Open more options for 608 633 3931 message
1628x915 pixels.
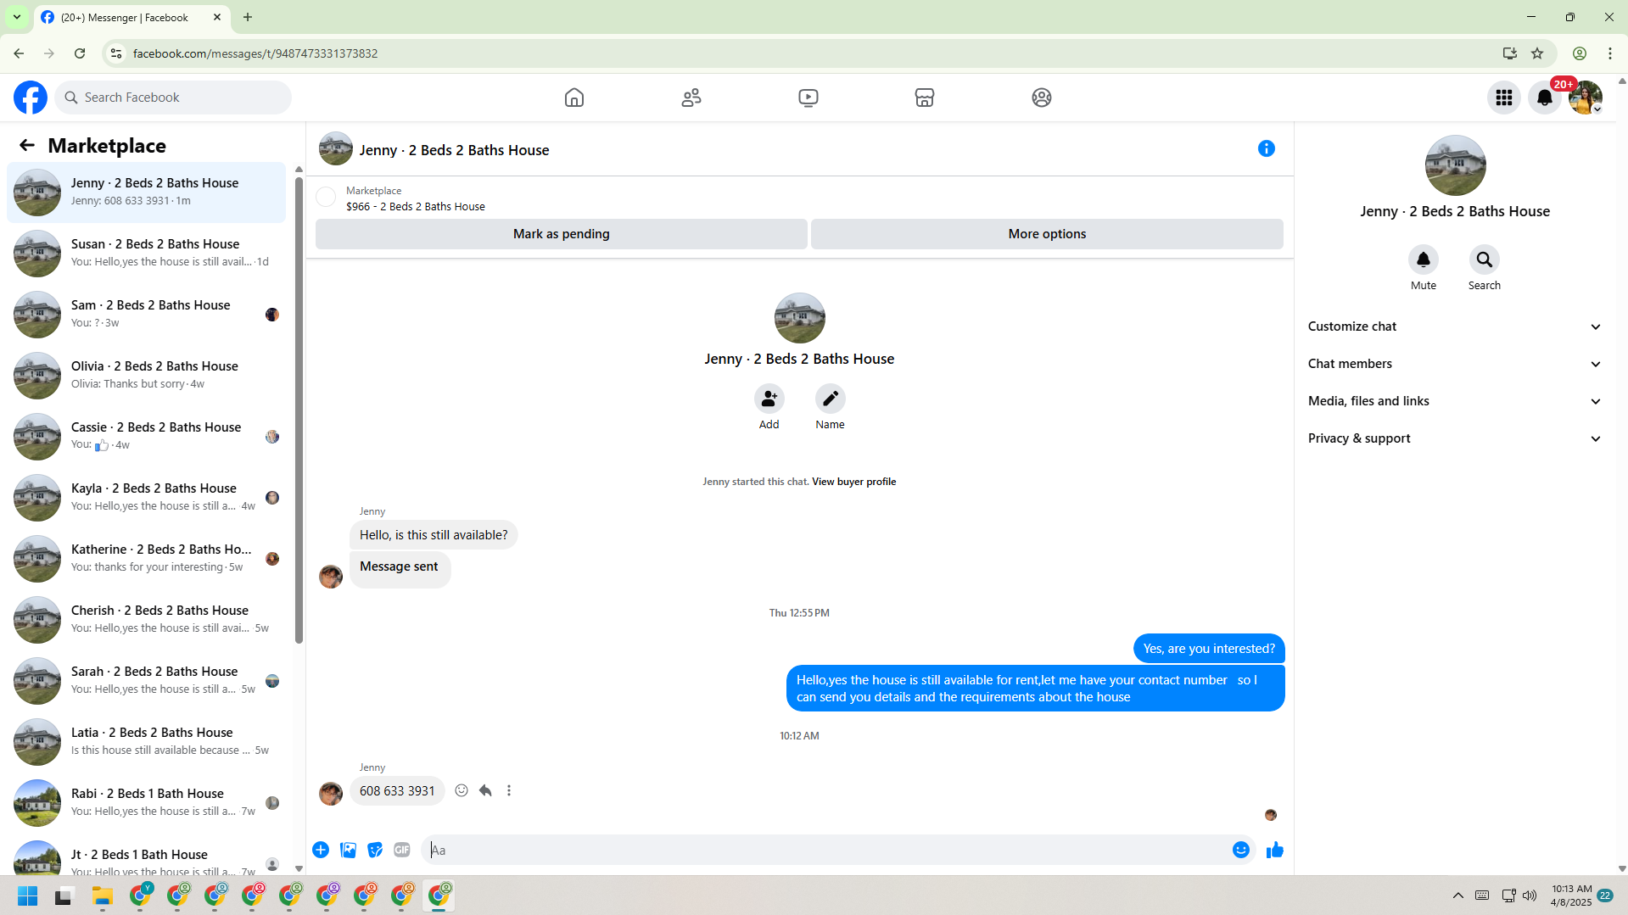[x=509, y=790]
